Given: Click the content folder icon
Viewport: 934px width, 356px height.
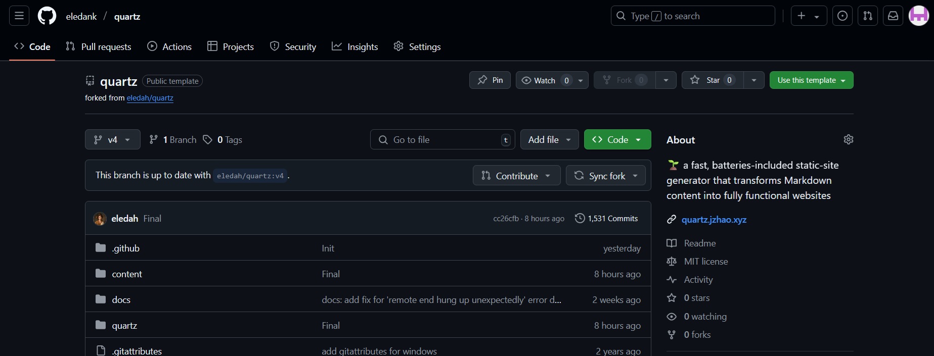Looking at the screenshot, I should (x=101, y=273).
